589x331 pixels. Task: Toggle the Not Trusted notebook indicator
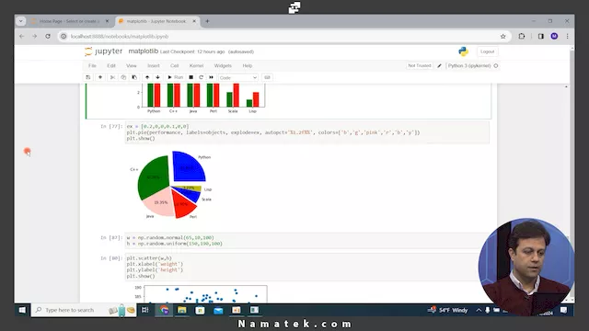pyautogui.click(x=420, y=65)
